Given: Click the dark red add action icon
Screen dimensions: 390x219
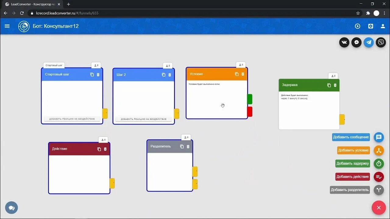Looking at the screenshot, I should click(379, 177).
